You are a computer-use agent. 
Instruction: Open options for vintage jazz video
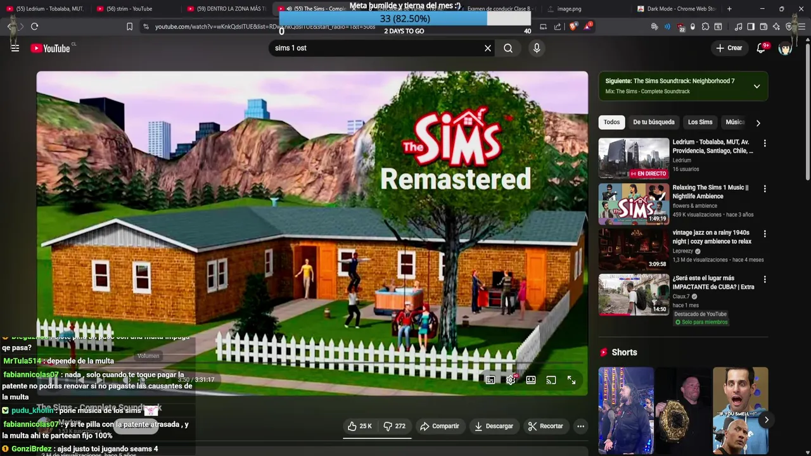pyautogui.click(x=765, y=234)
